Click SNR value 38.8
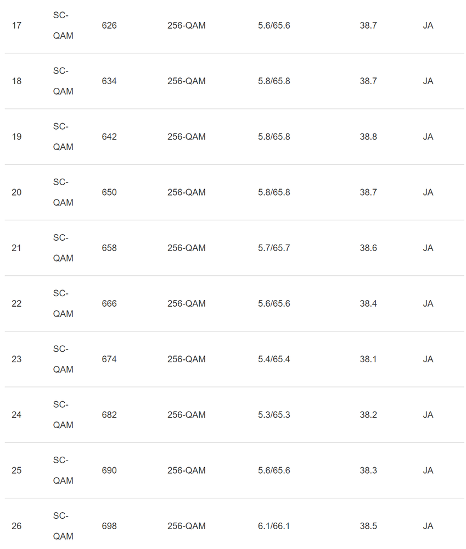466x549 pixels. click(x=368, y=136)
